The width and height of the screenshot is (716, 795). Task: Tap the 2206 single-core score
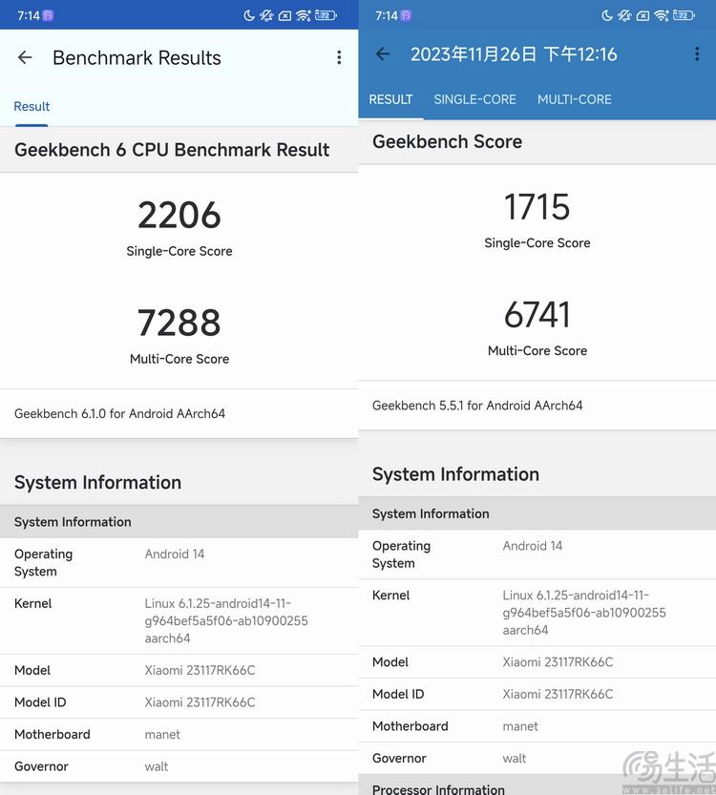pyautogui.click(x=179, y=216)
